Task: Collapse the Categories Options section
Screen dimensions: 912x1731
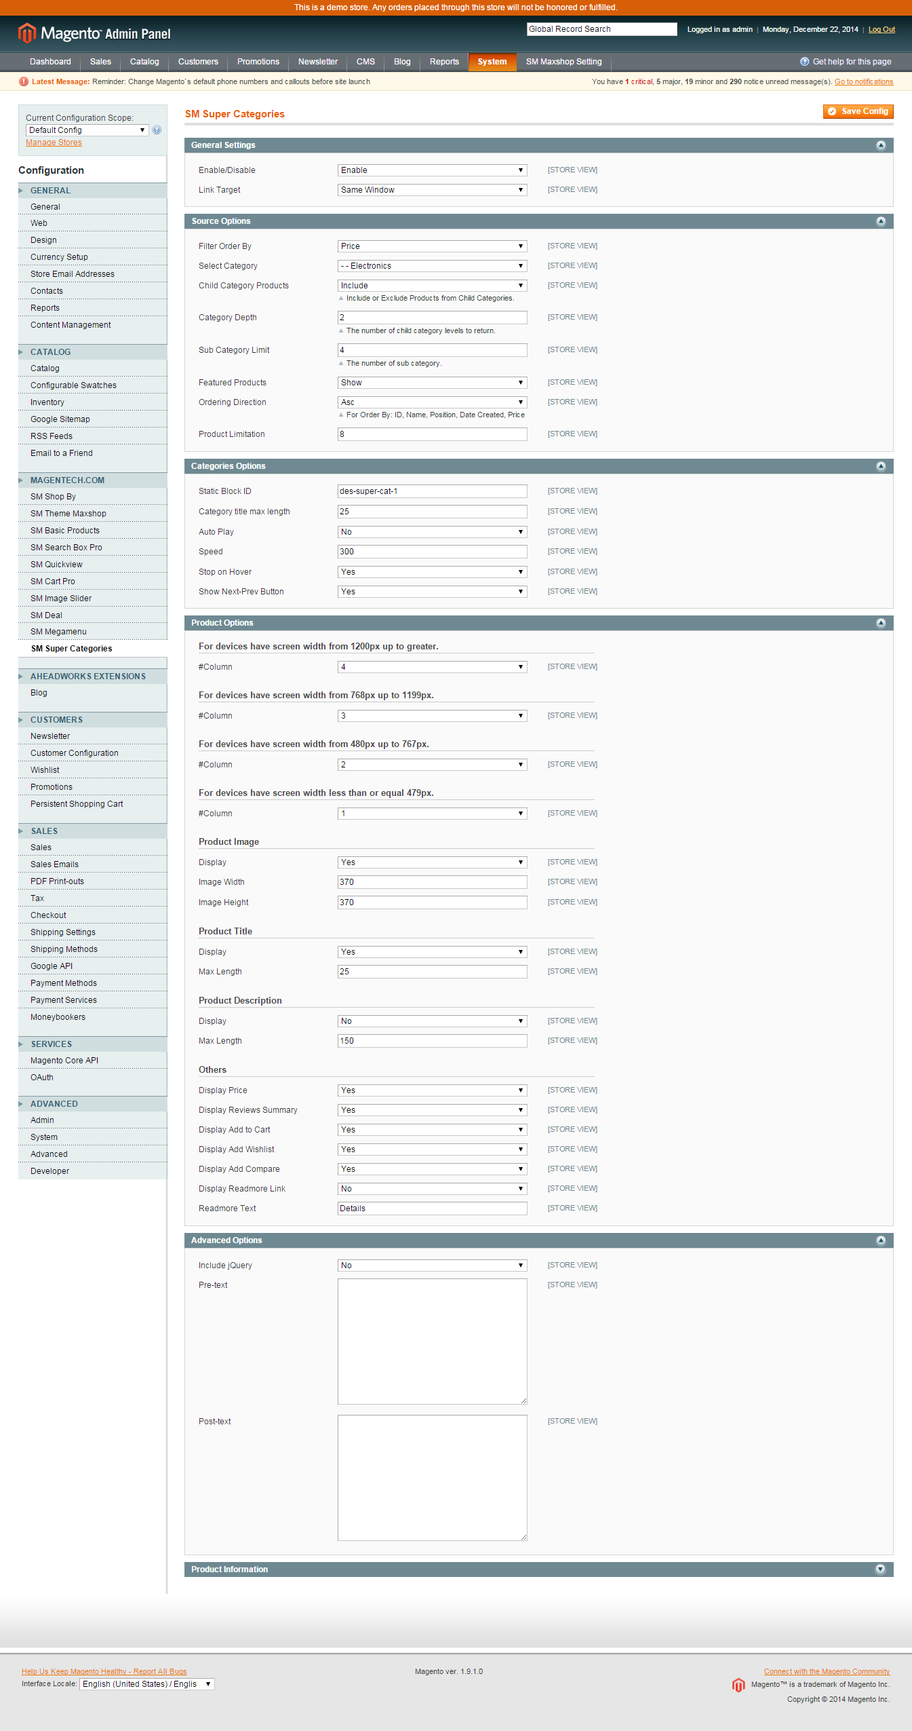Action: pos(881,466)
